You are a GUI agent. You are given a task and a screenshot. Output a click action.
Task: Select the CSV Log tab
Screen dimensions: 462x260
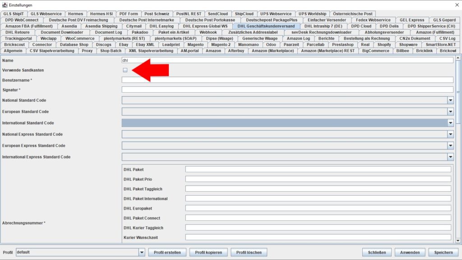[x=447, y=39]
